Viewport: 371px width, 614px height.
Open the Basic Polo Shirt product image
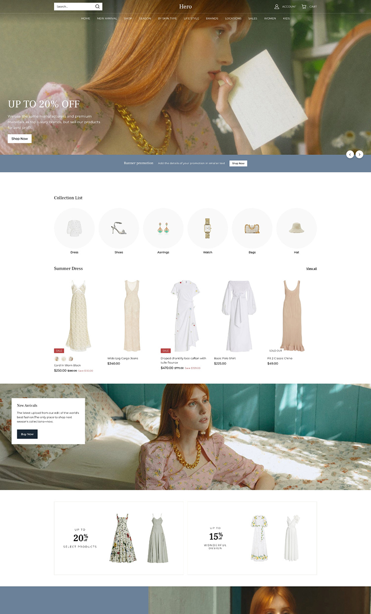(239, 316)
